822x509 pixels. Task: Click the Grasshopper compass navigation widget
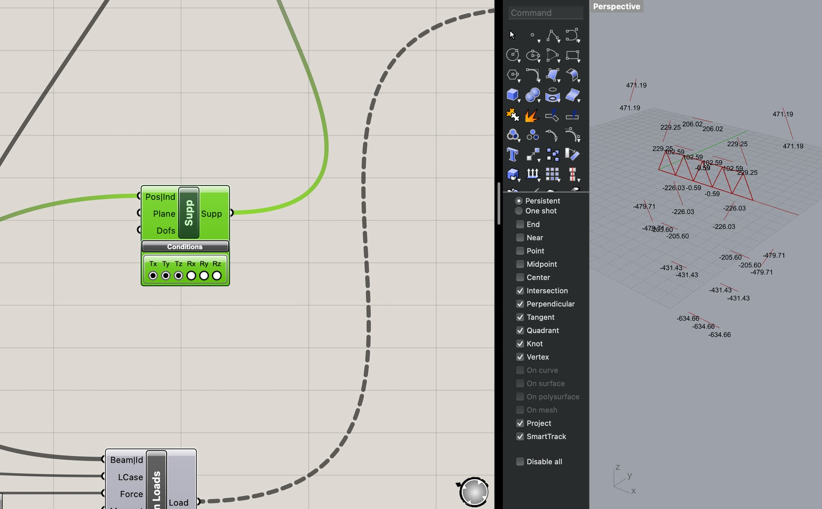point(474,492)
